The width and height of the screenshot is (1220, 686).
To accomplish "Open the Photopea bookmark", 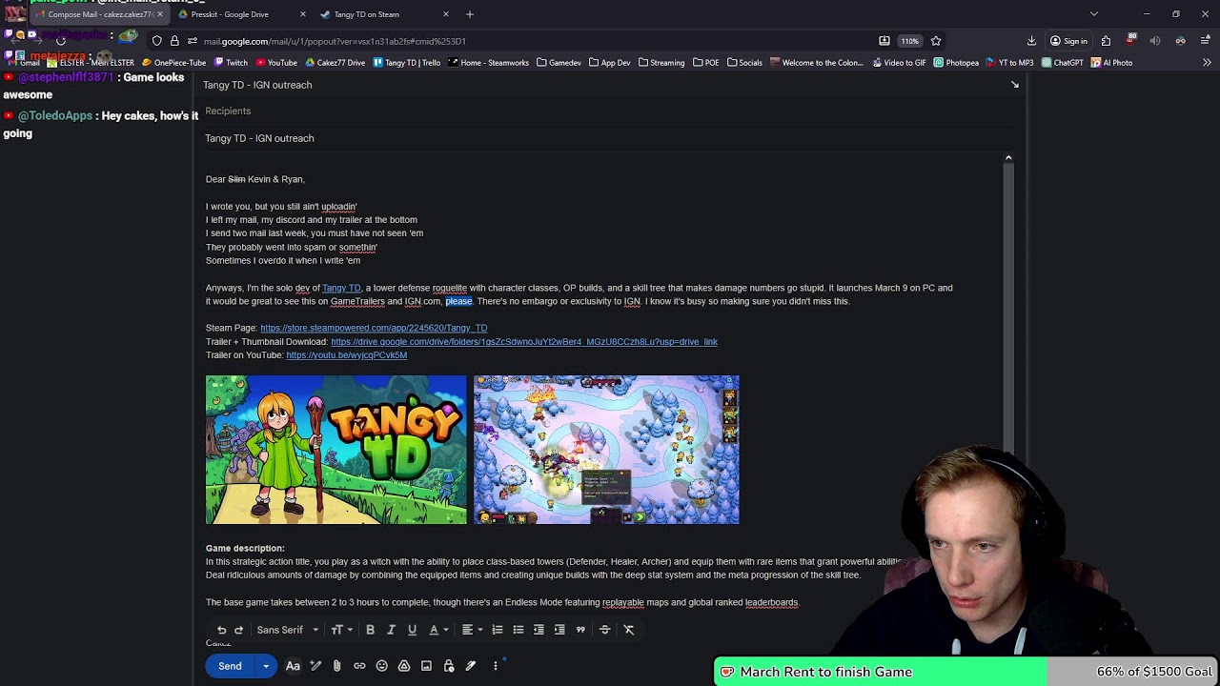I will pyautogui.click(x=956, y=63).
